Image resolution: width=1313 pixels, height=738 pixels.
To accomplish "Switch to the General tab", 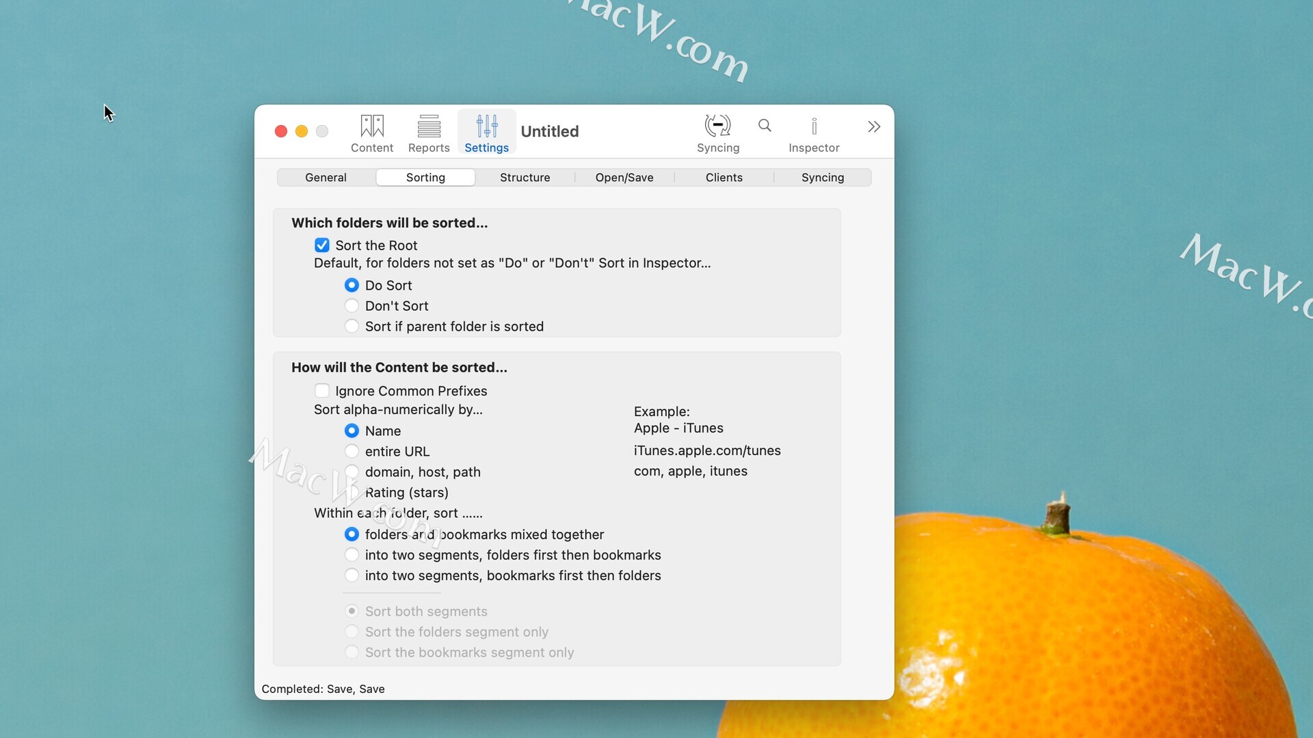I will [x=326, y=178].
